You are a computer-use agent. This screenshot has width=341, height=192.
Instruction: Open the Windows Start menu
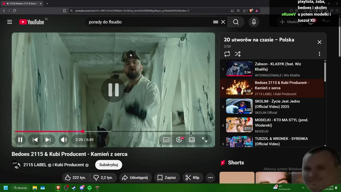6,188
